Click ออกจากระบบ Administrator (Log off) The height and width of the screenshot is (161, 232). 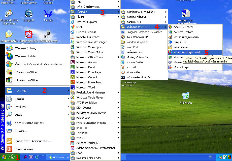(37, 141)
